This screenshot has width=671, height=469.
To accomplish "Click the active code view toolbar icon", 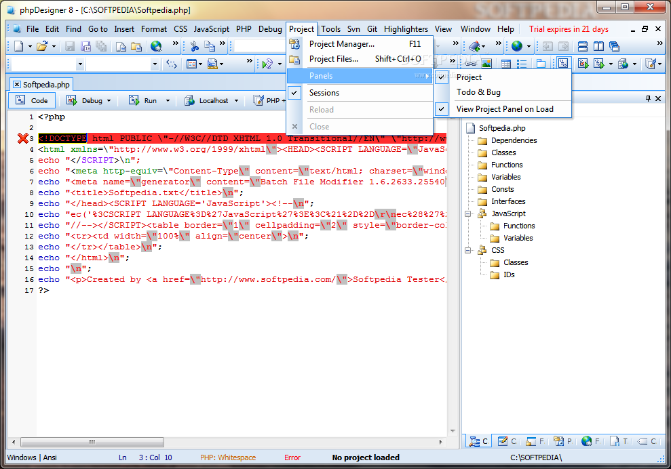I will (562, 64).
